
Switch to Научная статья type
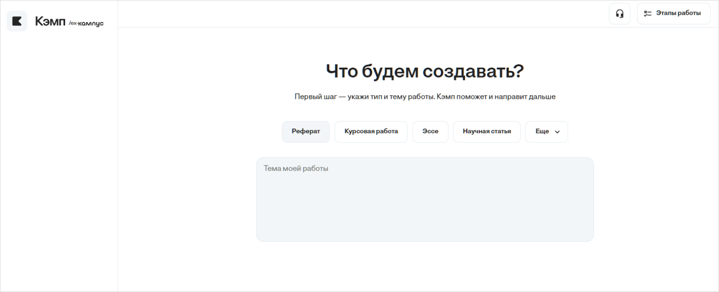pos(487,131)
